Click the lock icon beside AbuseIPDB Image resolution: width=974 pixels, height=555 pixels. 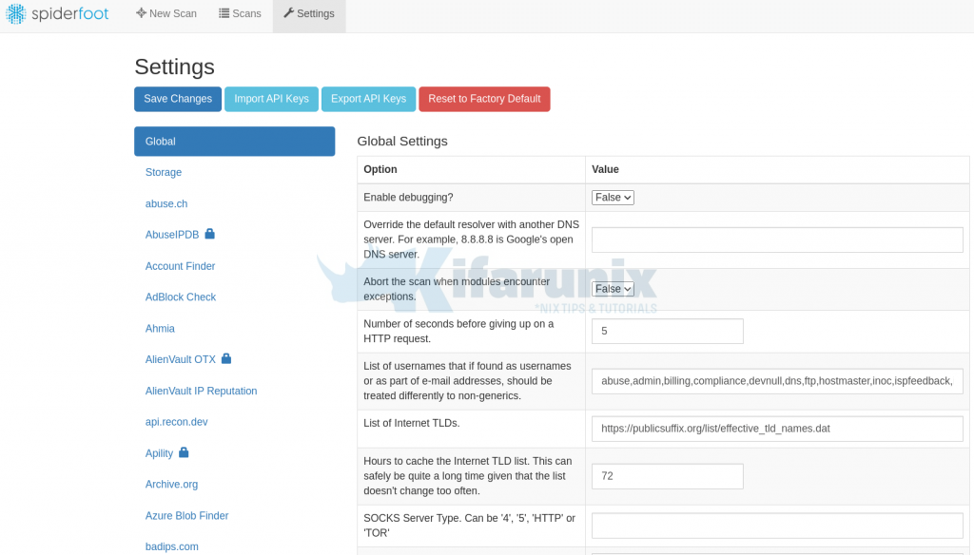pyautogui.click(x=210, y=234)
